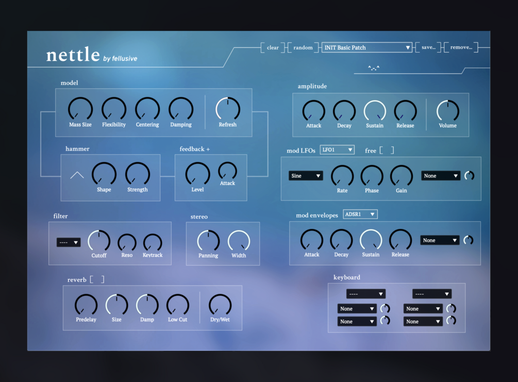
Task: Open left keyboard first None destination dropdown
Action: point(357,309)
